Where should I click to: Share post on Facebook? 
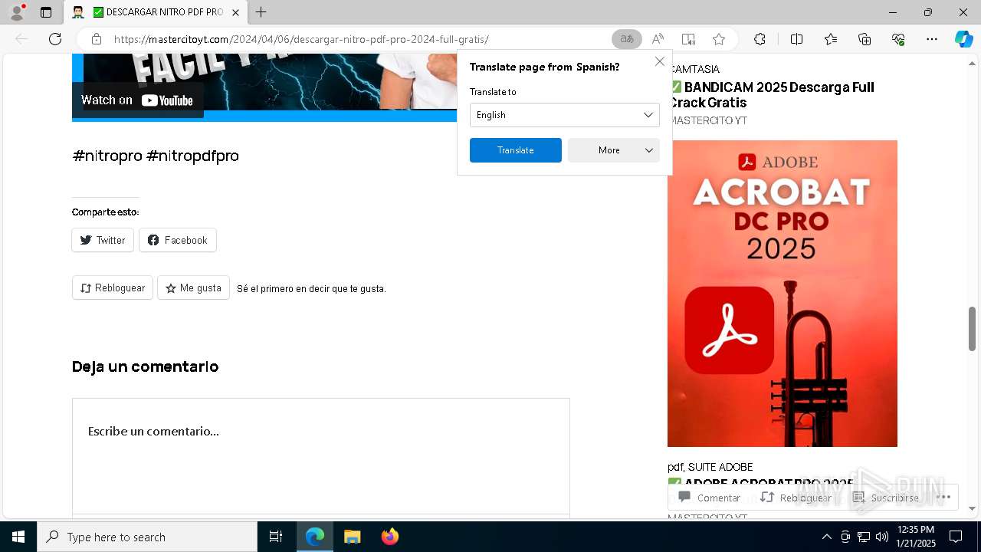pyautogui.click(x=177, y=240)
